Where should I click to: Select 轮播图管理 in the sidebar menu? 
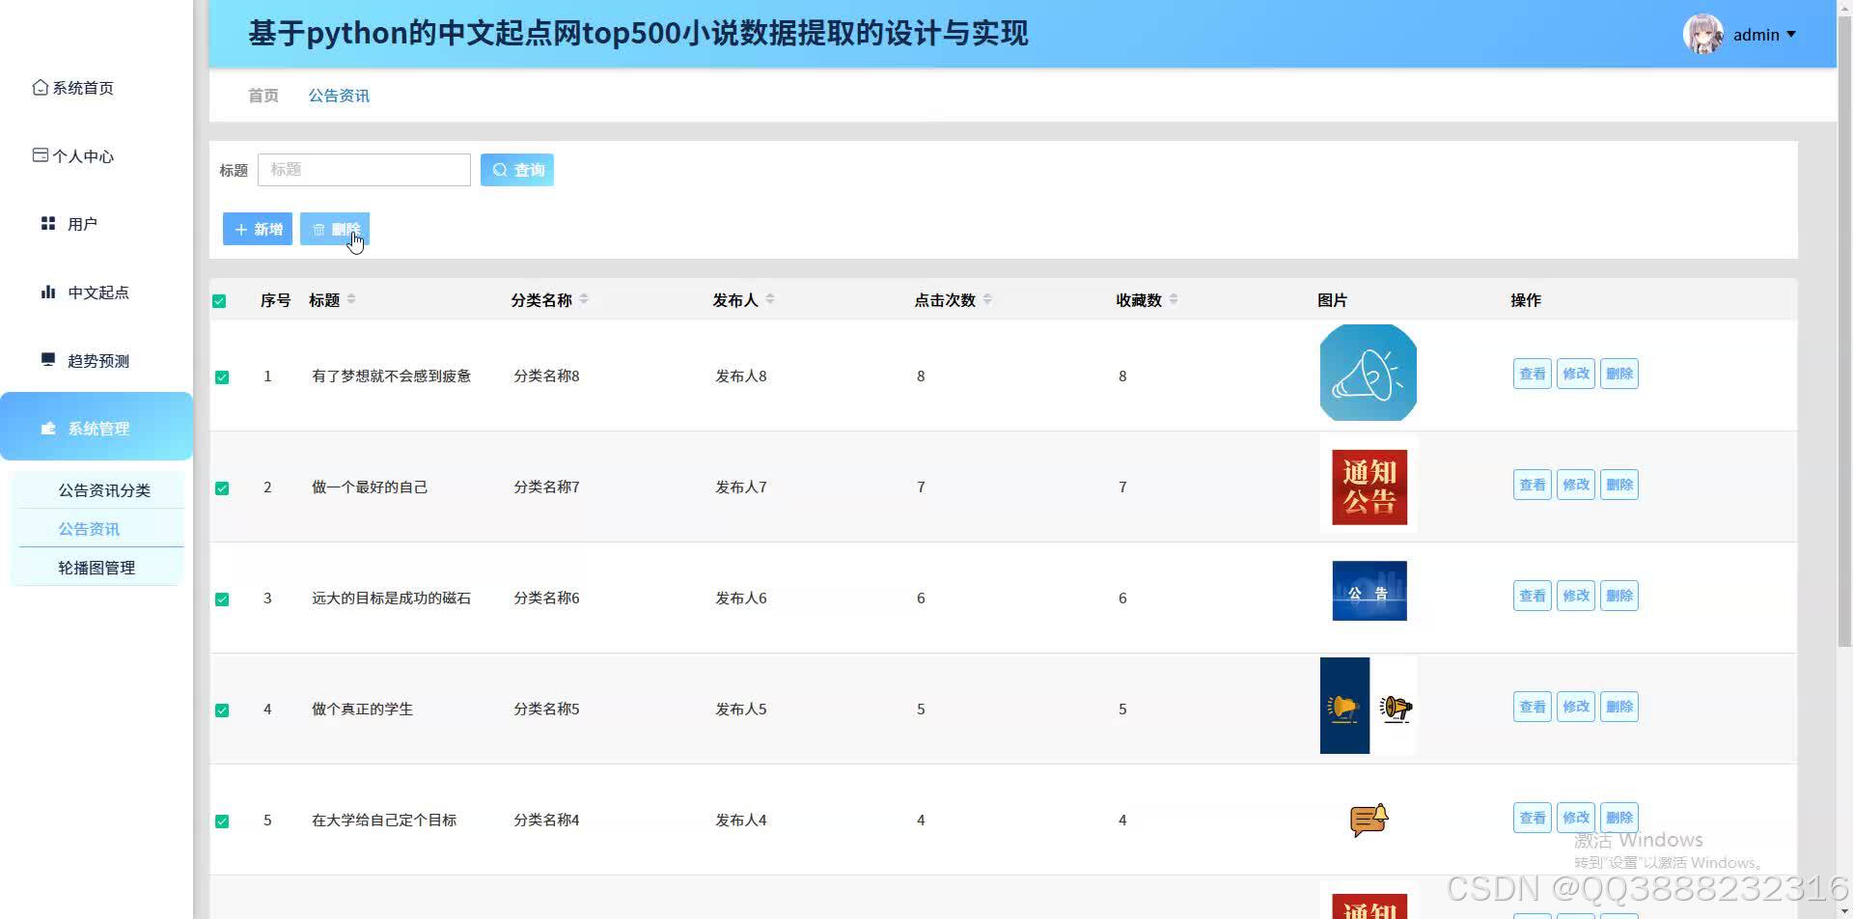[97, 567]
